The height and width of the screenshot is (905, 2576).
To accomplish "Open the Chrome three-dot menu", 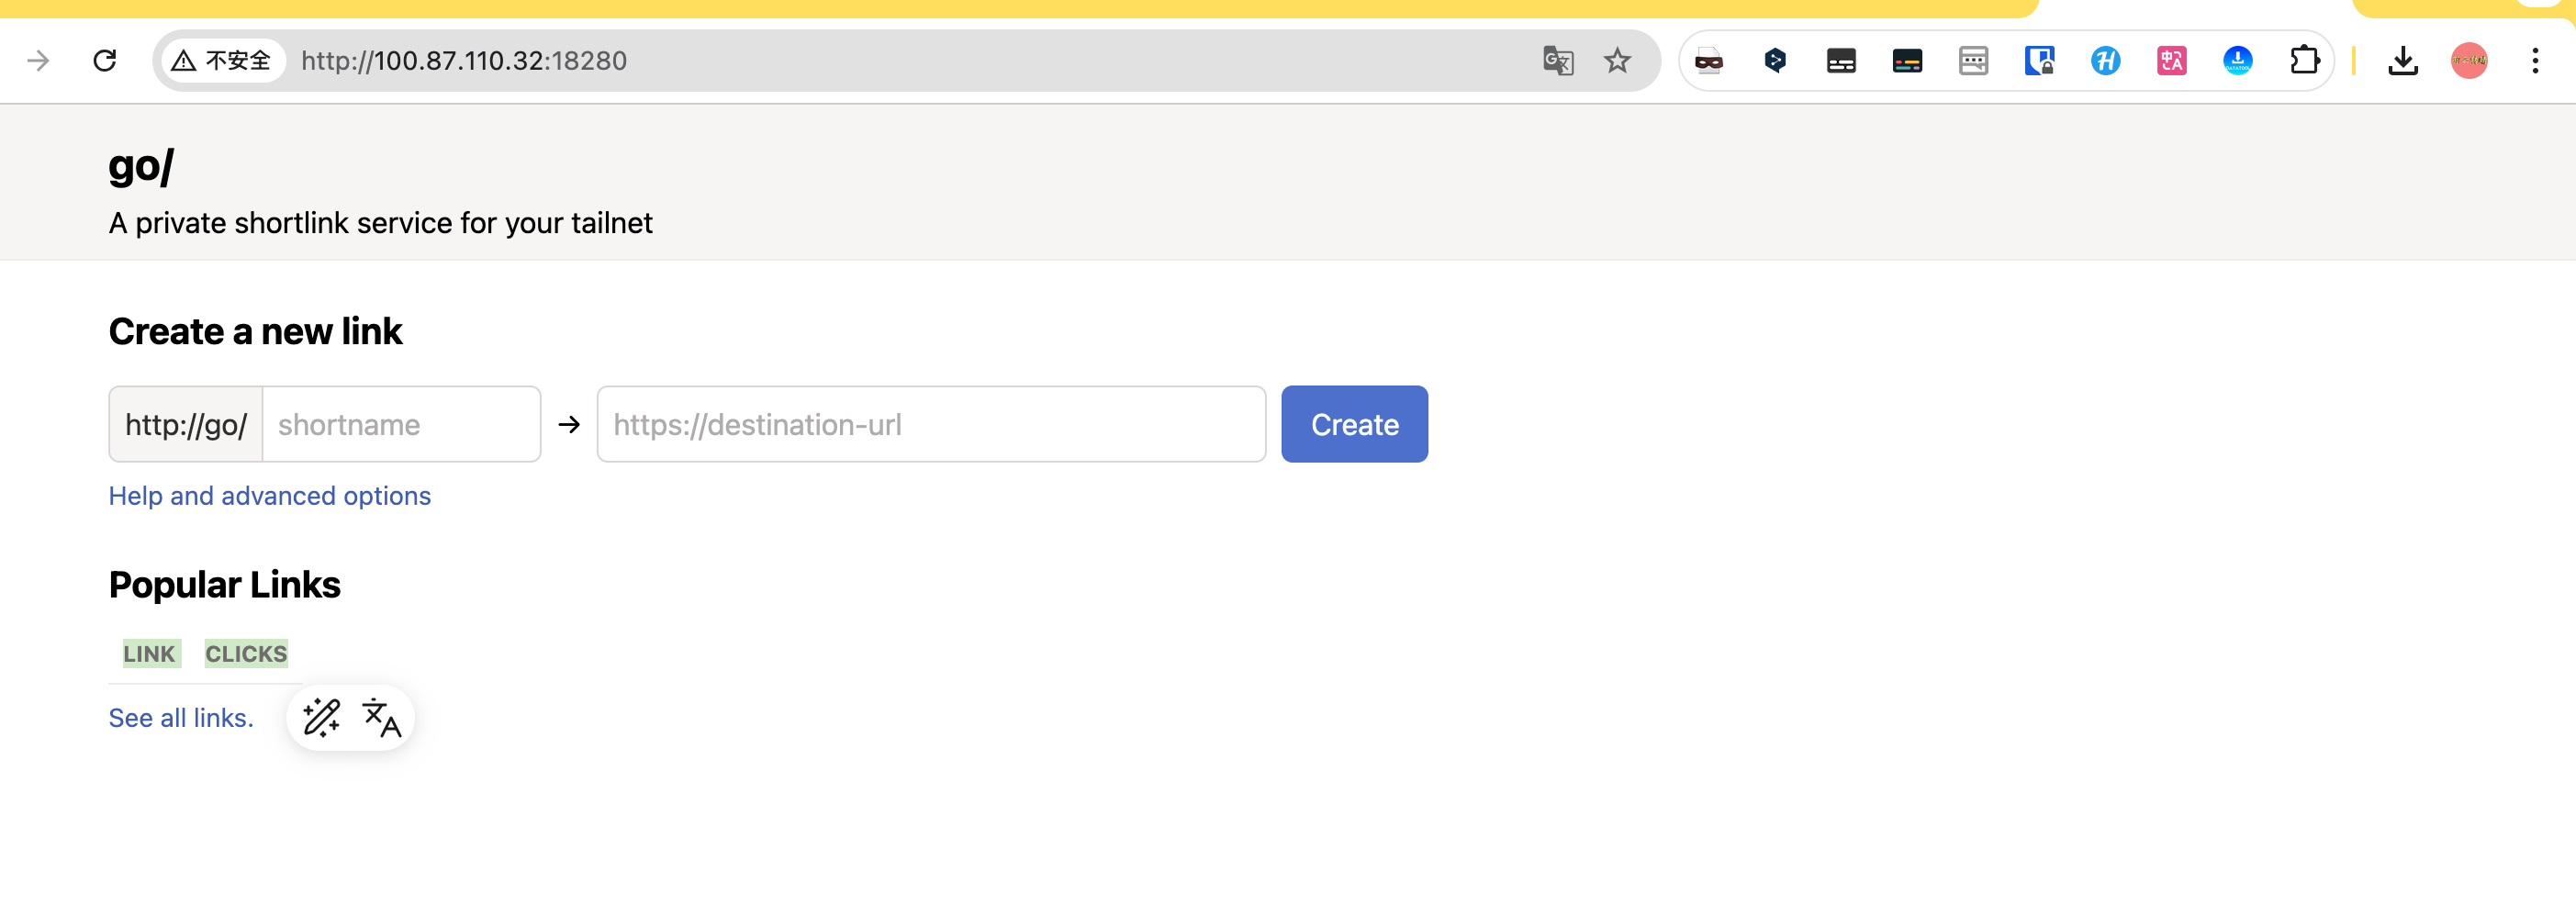I will pyautogui.click(x=2535, y=61).
